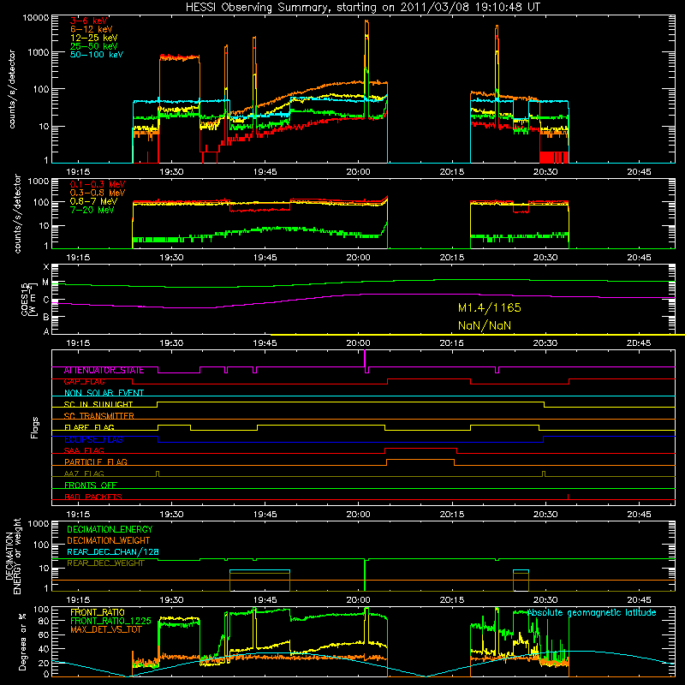685x685 pixels.
Task: Select the AAZ_FLAG label
Action: [84, 474]
